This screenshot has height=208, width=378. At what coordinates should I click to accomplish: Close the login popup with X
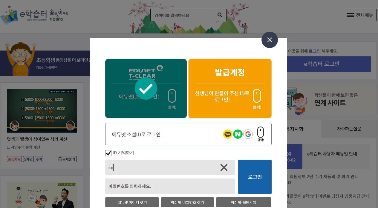point(270,40)
